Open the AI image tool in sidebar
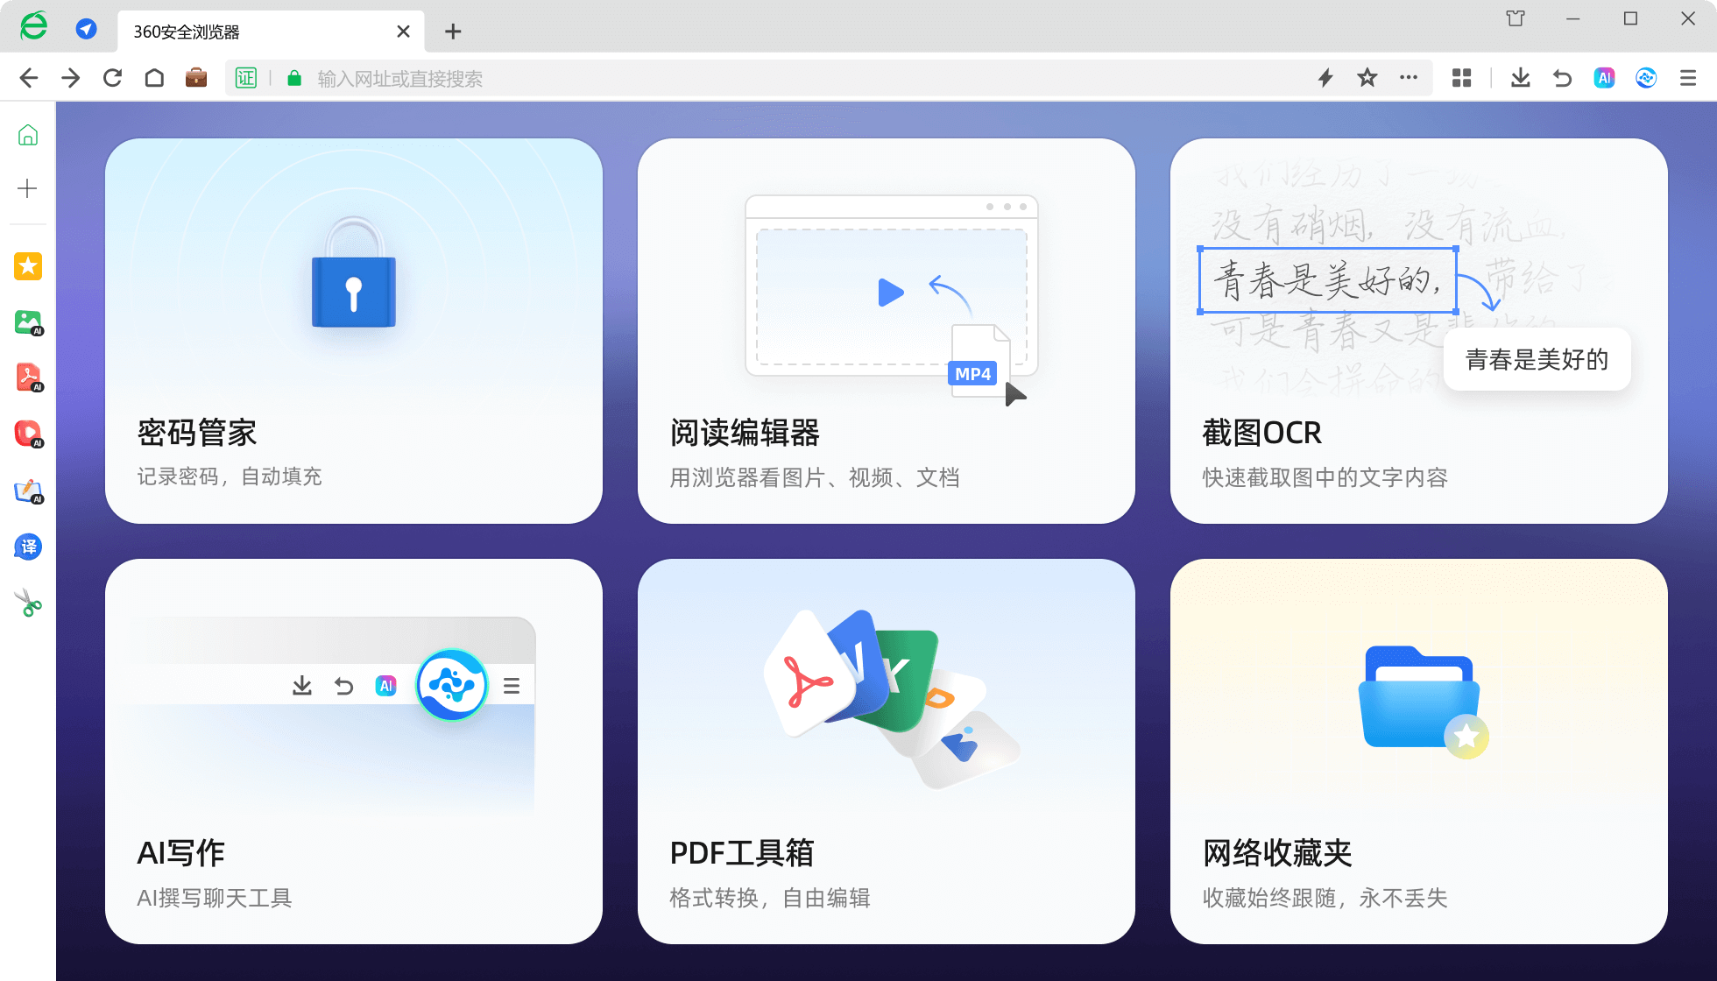This screenshot has width=1717, height=981. [x=28, y=322]
